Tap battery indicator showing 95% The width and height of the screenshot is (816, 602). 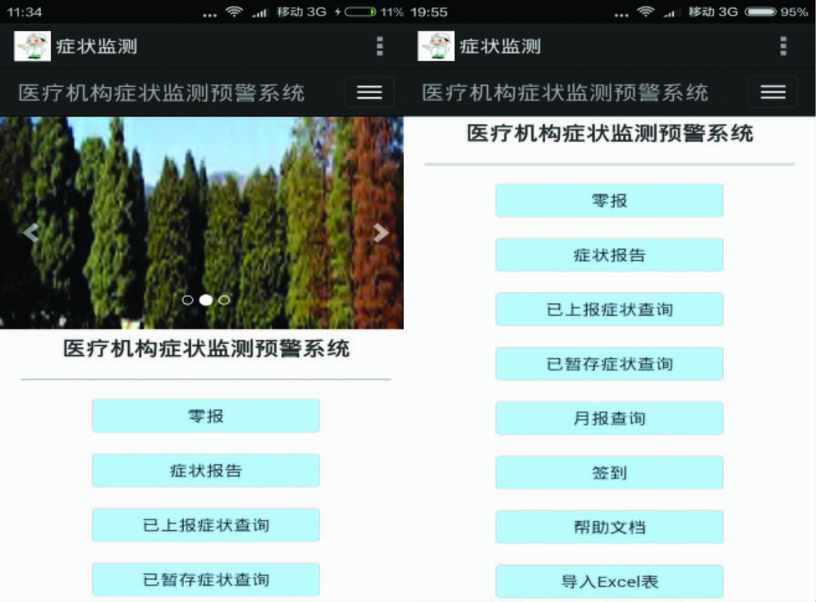coord(761,12)
